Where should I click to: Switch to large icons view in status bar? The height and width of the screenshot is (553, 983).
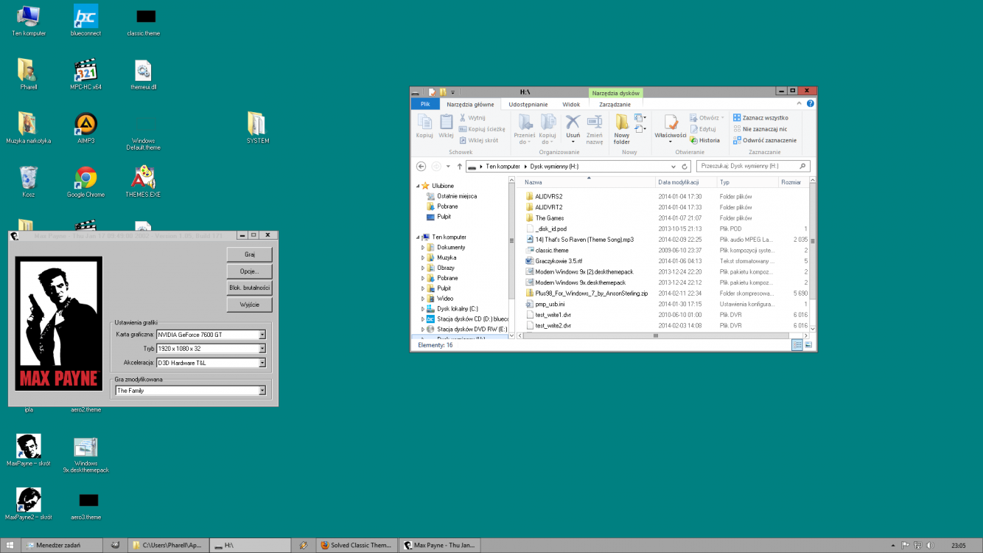(808, 345)
